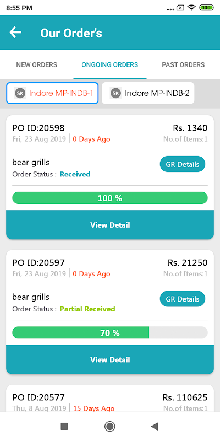
Task: Select Indore MP-INDB-2 location chip
Action: coord(148,93)
